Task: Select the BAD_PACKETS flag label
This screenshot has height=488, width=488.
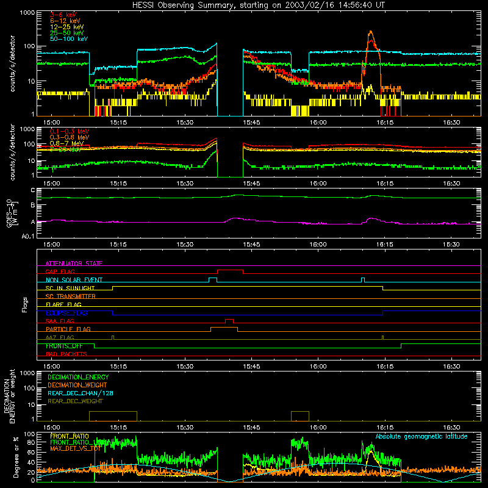Action: coord(66,354)
